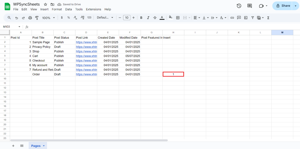This screenshot has height=149, width=300.
Task: Print the spreadsheet
Action: click(x=30, y=18)
